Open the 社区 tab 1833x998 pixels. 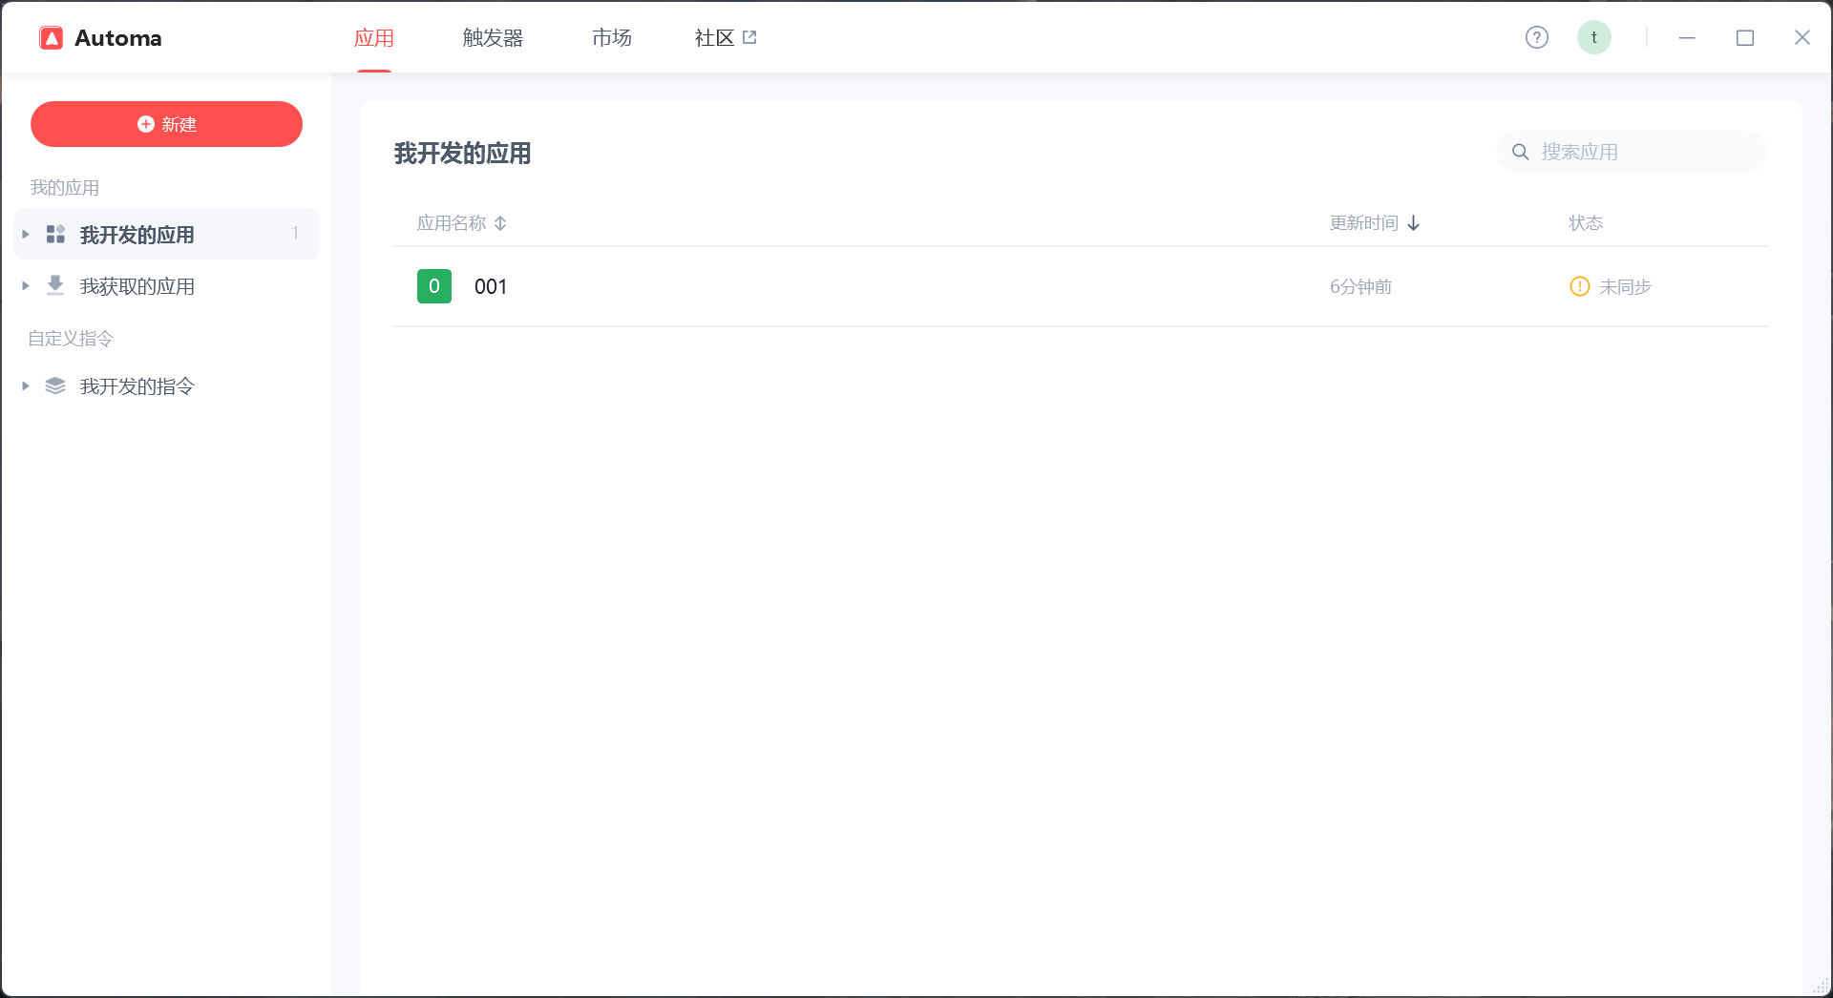(x=714, y=38)
